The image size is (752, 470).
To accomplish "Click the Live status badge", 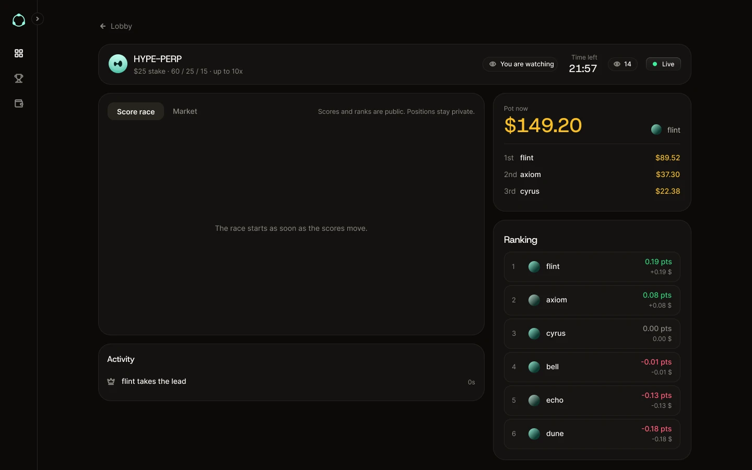I will coord(663,64).
